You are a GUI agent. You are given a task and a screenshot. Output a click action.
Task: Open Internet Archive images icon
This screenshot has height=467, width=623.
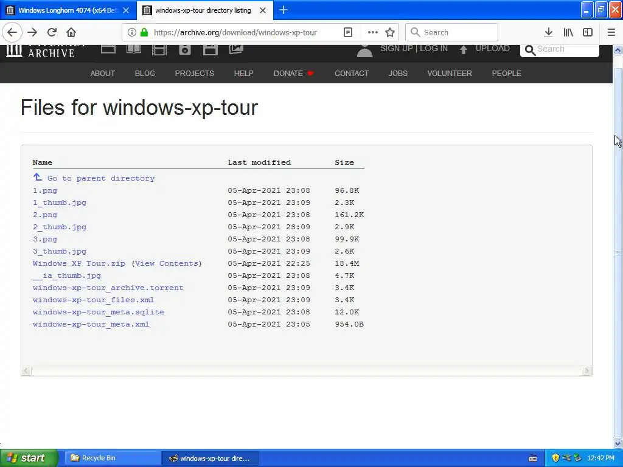pyautogui.click(x=236, y=49)
